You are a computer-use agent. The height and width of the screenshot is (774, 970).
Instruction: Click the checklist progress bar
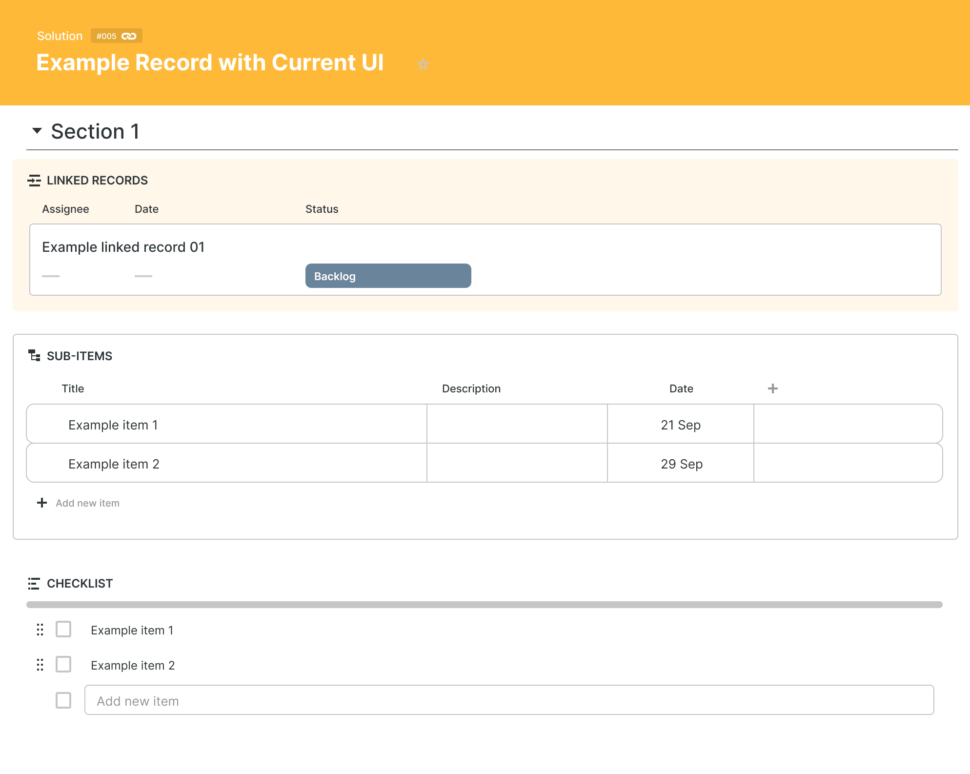[x=485, y=605]
